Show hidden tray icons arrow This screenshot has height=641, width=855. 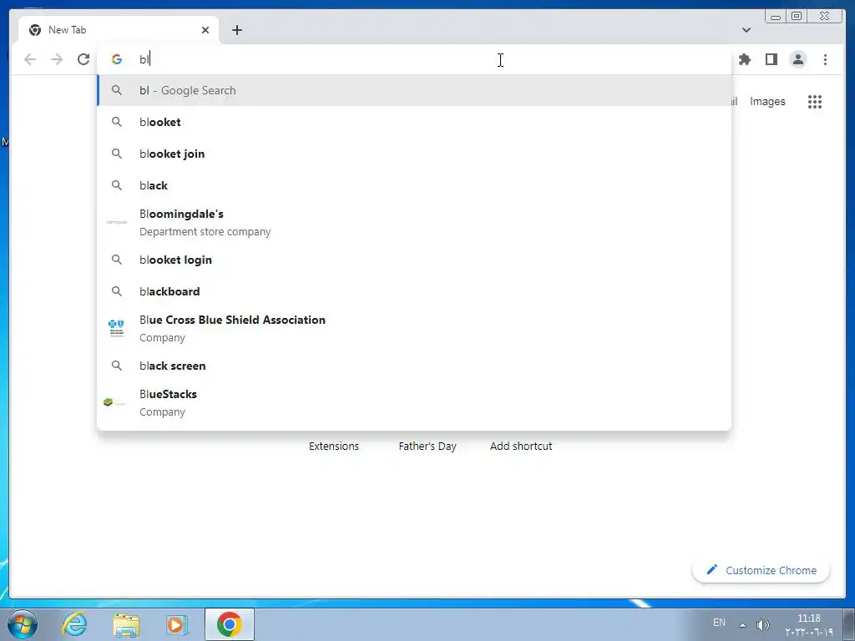(x=742, y=625)
